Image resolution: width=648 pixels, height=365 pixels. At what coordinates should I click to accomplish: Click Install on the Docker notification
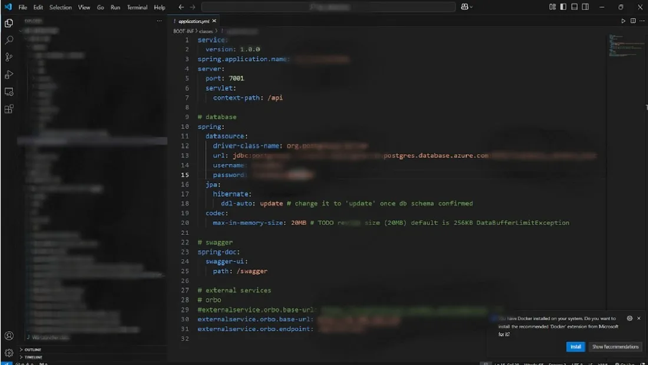point(576,347)
